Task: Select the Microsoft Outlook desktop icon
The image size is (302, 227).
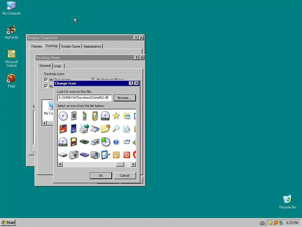Action: click(12, 59)
